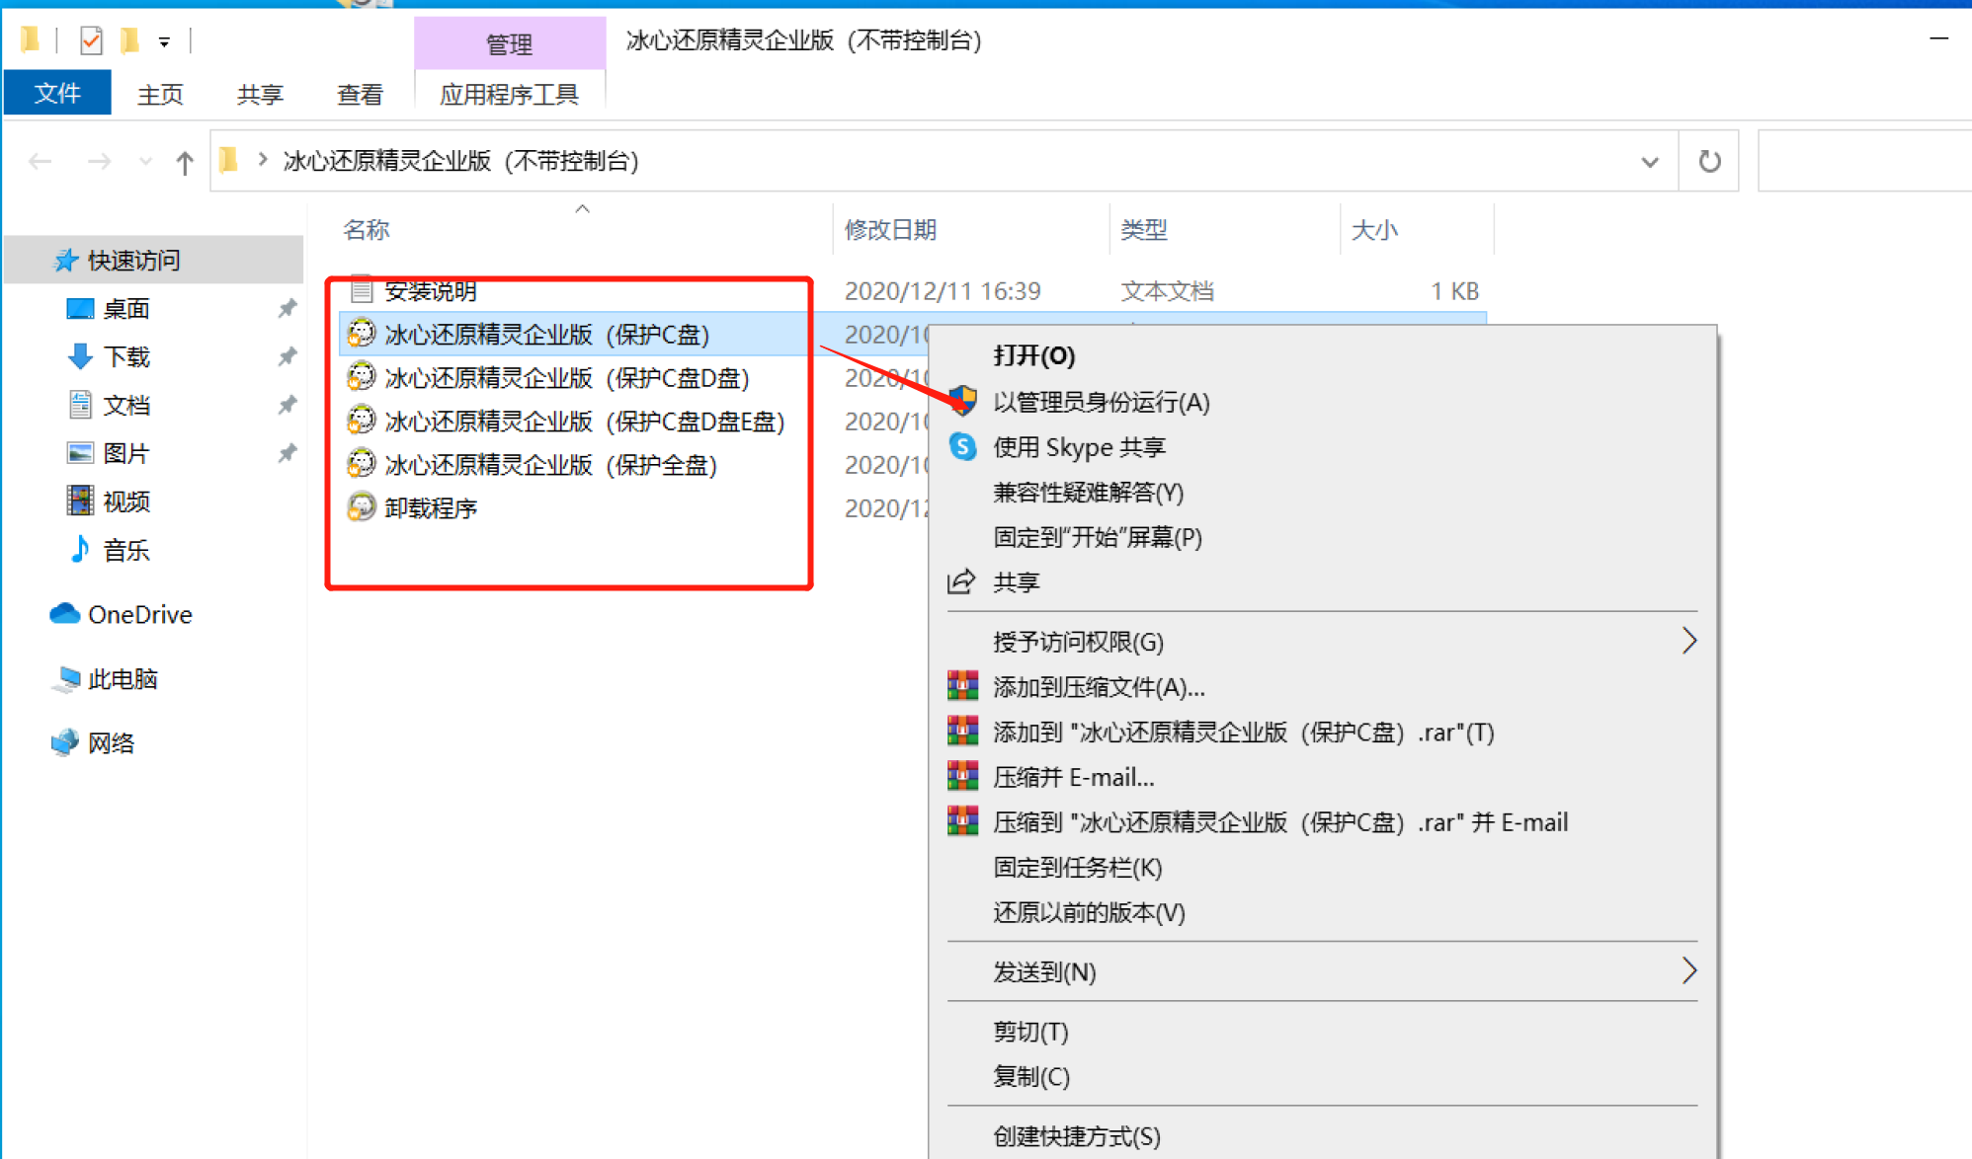This screenshot has width=1972, height=1159.
Task: Click the forward navigation arrow
Action: coord(99,161)
